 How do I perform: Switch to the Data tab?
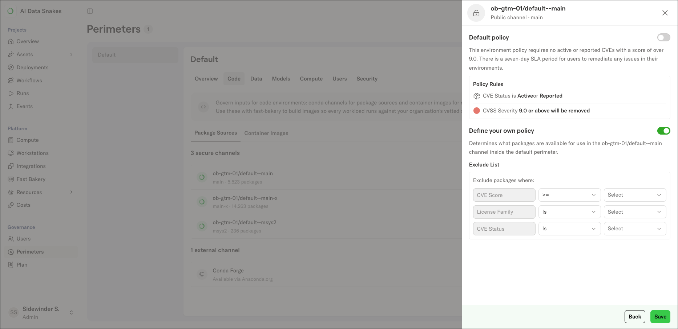point(256,79)
